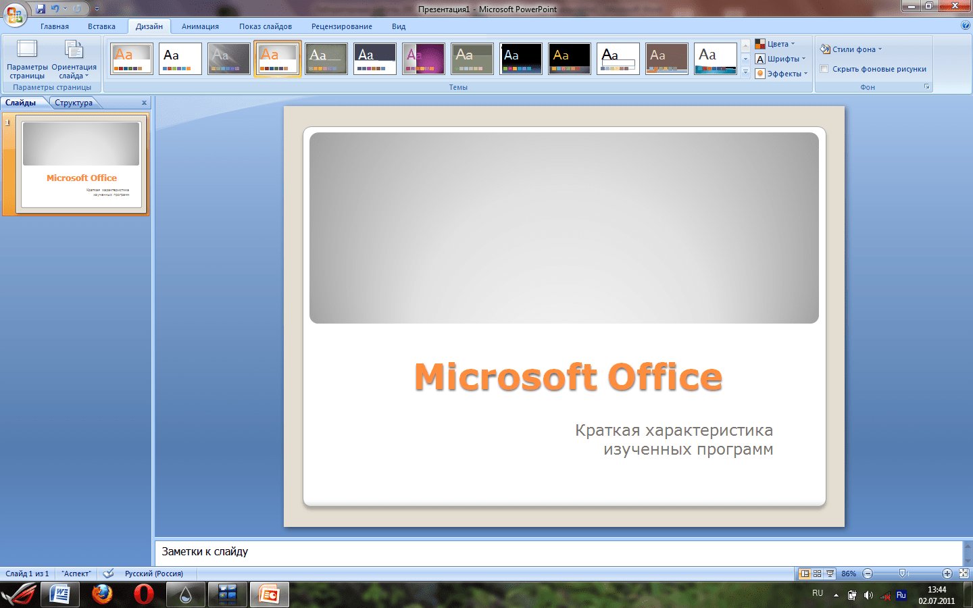Select the Дизайн ribbon tab

pyautogui.click(x=149, y=26)
